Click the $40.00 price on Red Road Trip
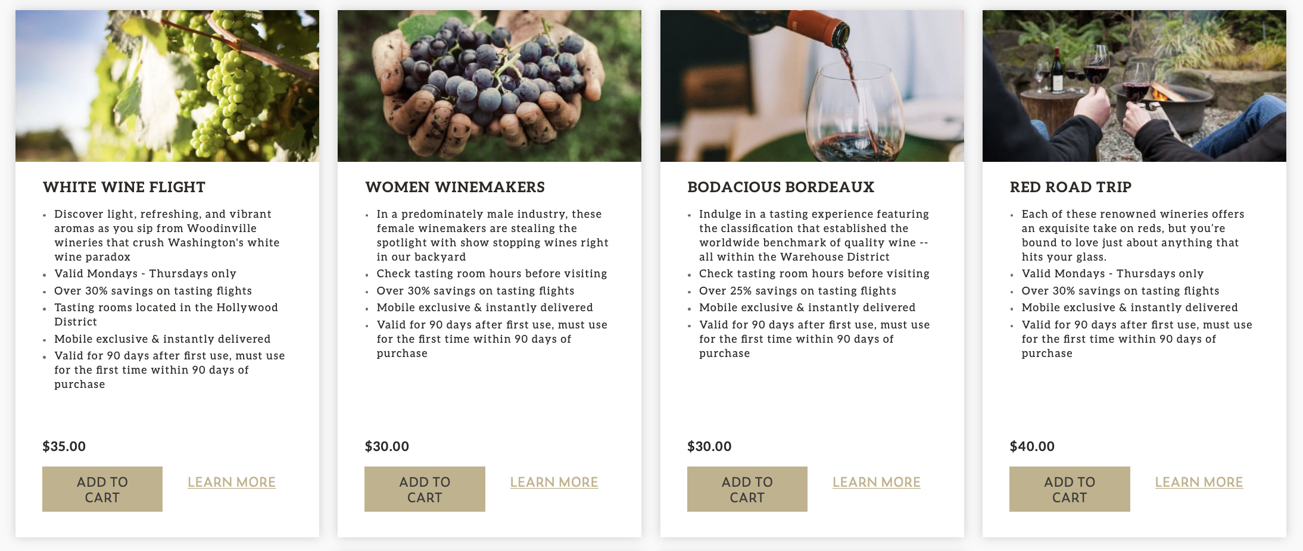Image resolution: width=1303 pixels, height=551 pixels. pos(1032,446)
